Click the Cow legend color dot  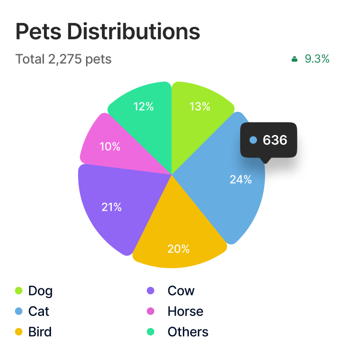(x=151, y=291)
